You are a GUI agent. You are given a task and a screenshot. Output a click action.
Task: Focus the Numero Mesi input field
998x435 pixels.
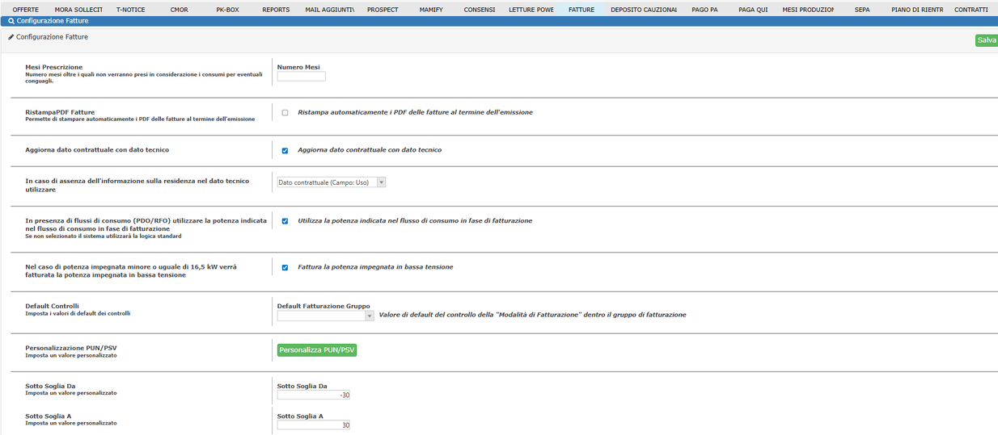(301, 77)
